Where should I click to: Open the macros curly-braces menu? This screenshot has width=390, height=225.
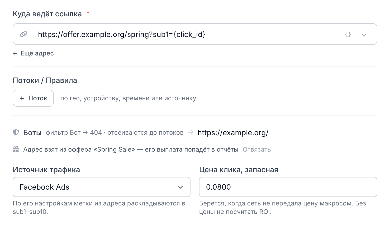[348, 34]
